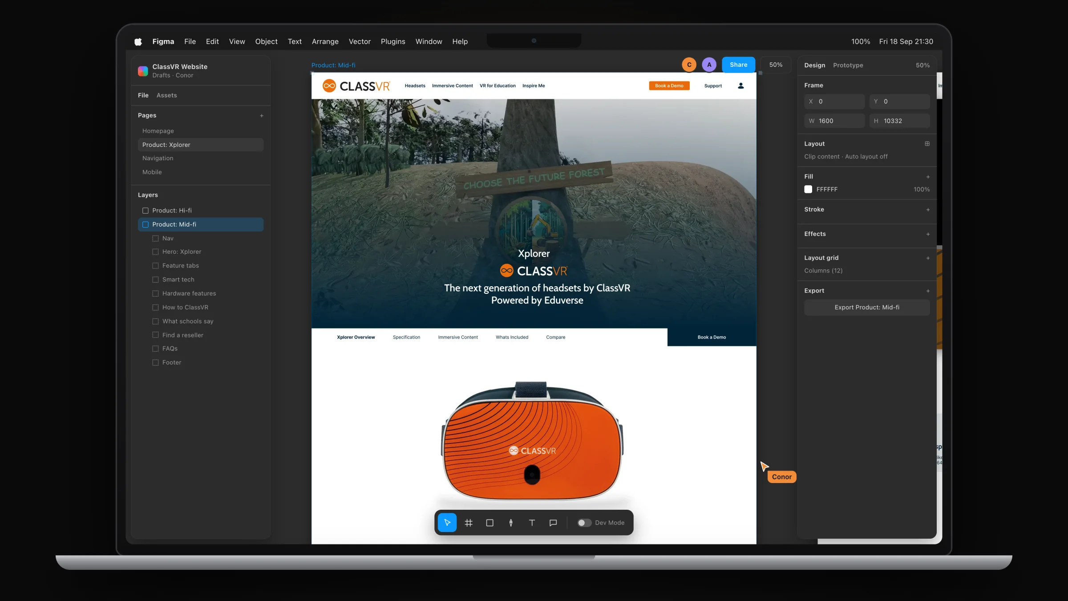This screenshot has width=1068, height=601.
Task: Select the Move tool in bottom toolbar
Action: tap(447, 523)
